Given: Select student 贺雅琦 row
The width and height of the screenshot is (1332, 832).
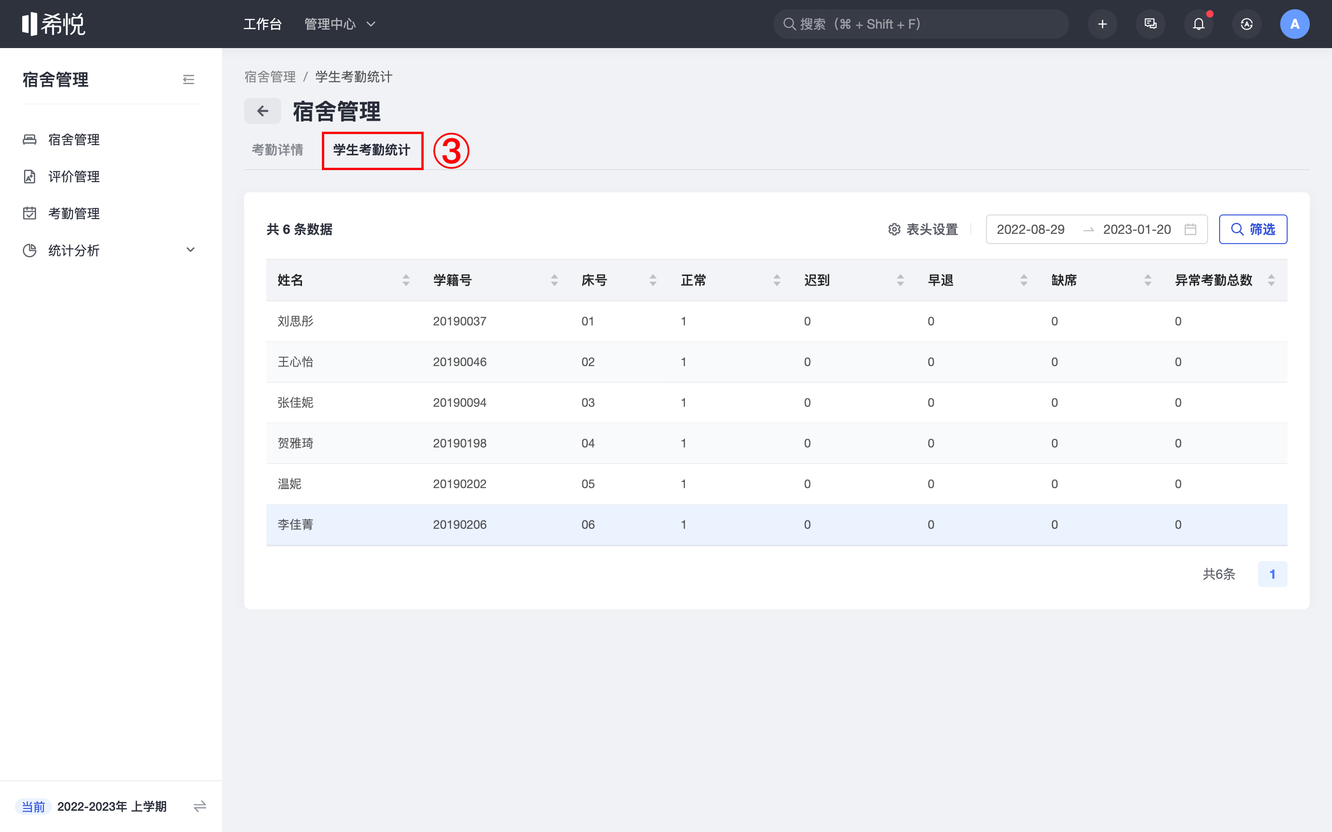Looking at the screenshot, I should (x=776, y=443).
